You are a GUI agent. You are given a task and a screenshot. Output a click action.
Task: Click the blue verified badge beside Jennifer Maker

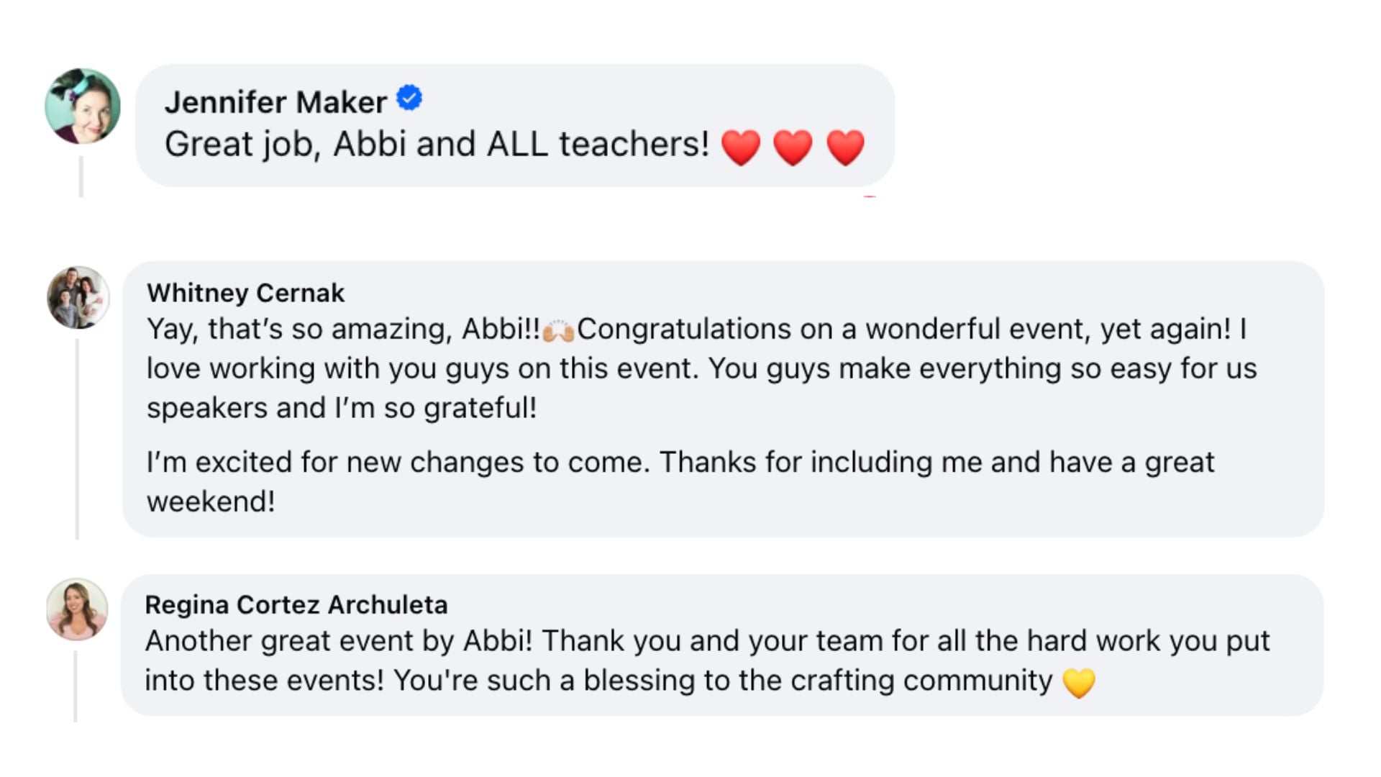(409, 98)
